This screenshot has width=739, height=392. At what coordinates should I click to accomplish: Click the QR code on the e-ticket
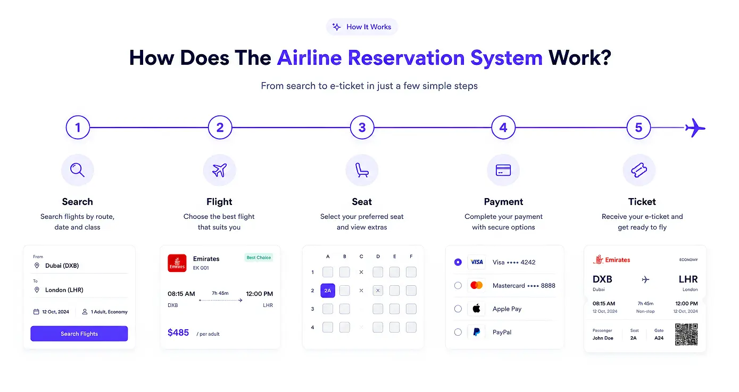point(686,335)
